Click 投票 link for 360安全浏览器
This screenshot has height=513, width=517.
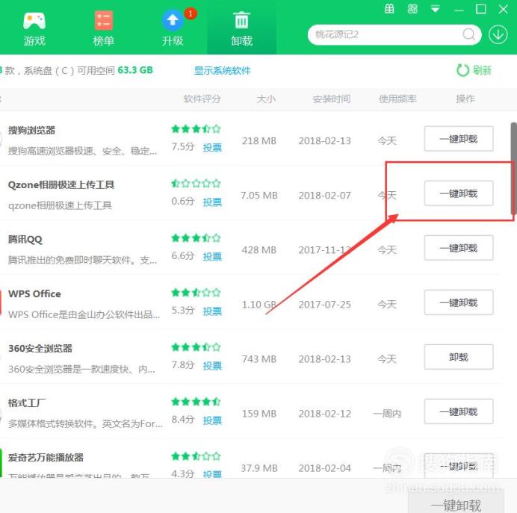coord(212,366)
